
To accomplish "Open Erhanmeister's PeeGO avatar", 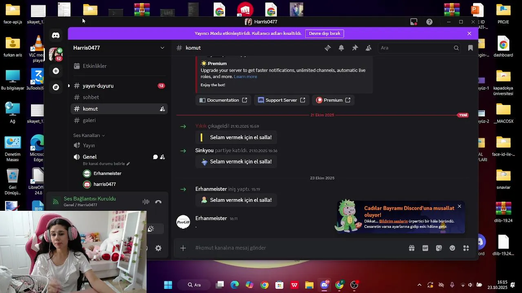I will tap(183, 222).
